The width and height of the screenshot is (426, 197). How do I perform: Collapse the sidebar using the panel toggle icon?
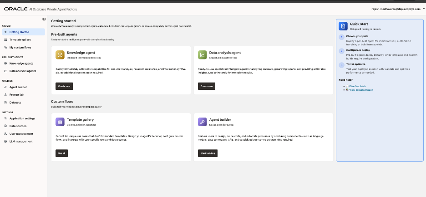44,19
